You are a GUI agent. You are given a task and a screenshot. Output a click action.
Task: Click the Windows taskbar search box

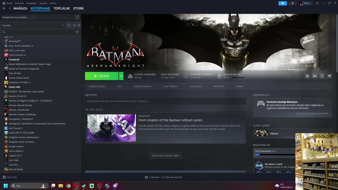click(29, 186)
